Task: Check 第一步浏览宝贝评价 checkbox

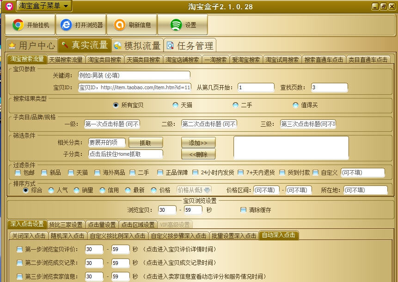Action: (x=19, y=249)
